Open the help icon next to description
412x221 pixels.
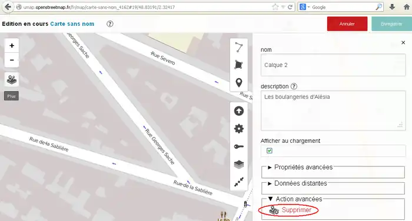pos(294,86)
